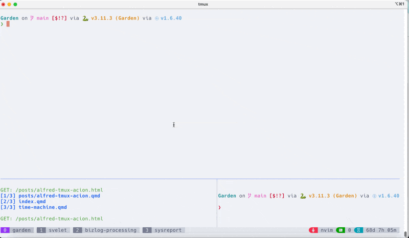This screenshot has height=238, width=409.
Task: Click the '[2/3] index.qmd' line
Action: pyautogui.click(x=23, y=202)
